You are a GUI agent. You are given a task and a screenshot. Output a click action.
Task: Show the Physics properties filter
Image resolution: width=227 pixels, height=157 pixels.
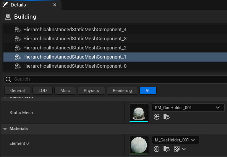(x=91, y=90)
